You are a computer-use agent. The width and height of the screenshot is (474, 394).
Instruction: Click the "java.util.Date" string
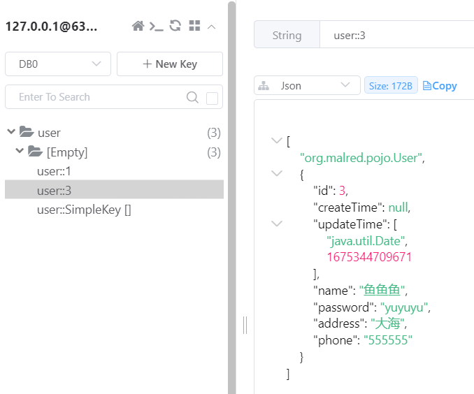click(366, 241)
